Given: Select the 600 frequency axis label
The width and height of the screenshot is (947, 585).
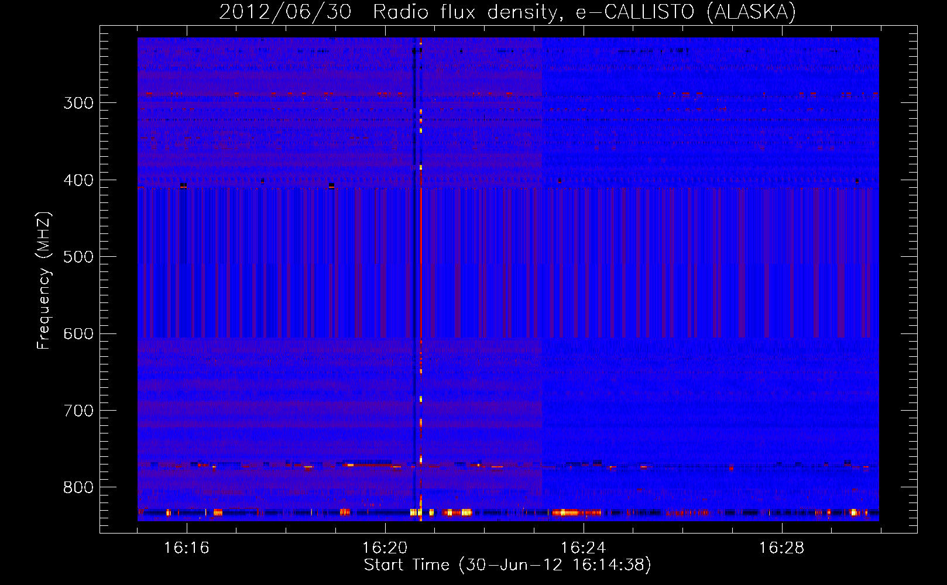Looking at the screenshot, I should tap(78, 334).
